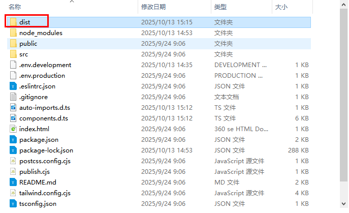This screenshot has height=213, width=349.
Task: Click the date '2025/10/13 14:53' of node_modules
Action: 167,33
